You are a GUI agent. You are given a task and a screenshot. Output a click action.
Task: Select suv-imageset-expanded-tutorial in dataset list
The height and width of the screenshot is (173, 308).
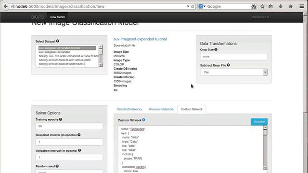[67, 48]
